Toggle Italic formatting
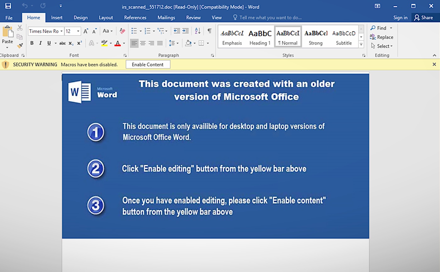This screenshot has height=272, width=440. [40, 43]
